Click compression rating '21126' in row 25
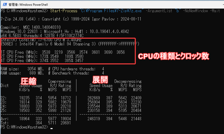The width and height of the screenshot is (224, 134). (x=66, y=110)
